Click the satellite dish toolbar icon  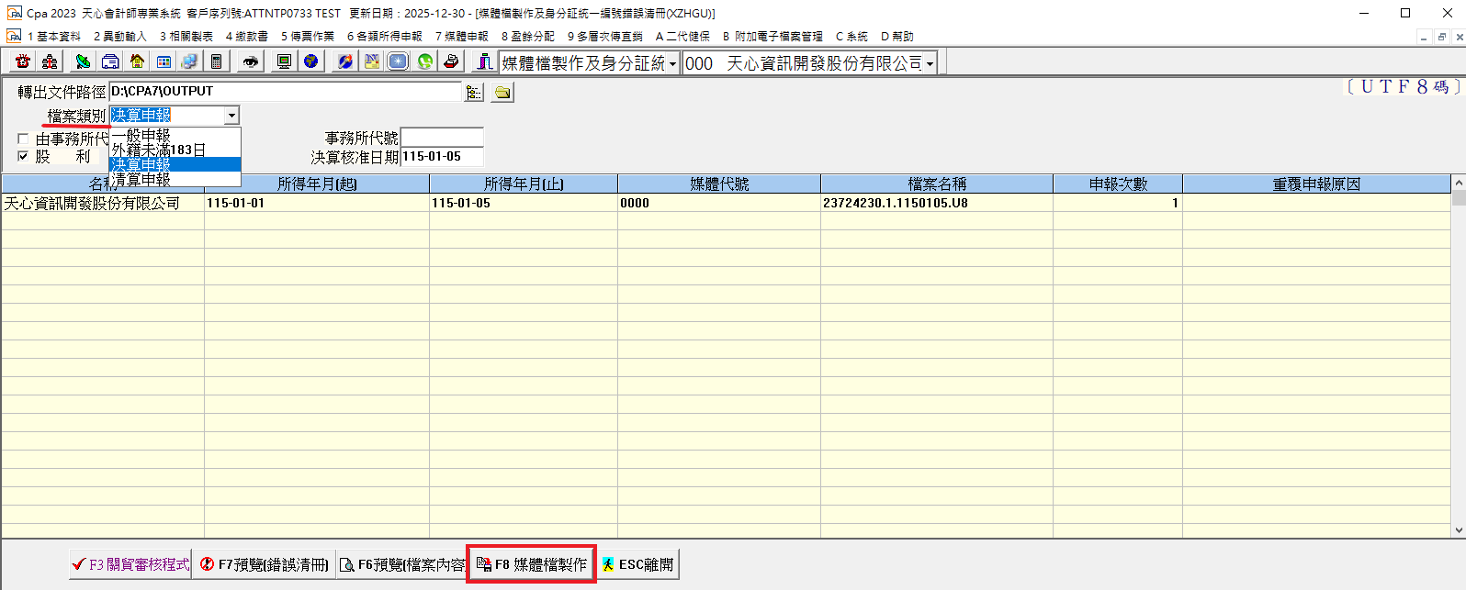click(x=83, y=61)
